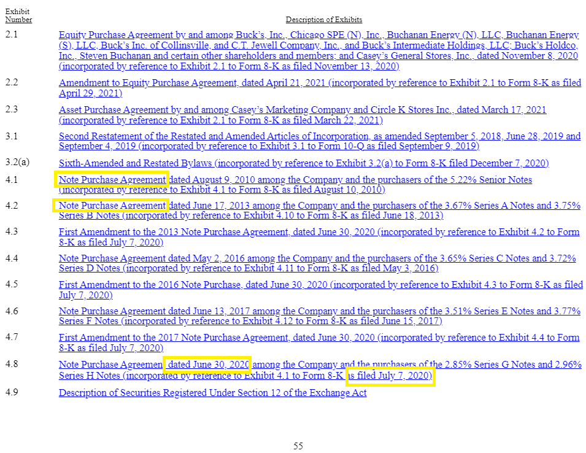Screen dimensions: 586x453
Task: Click the highlighted as filed July 7, 2020 text
Action: point(391,377)
